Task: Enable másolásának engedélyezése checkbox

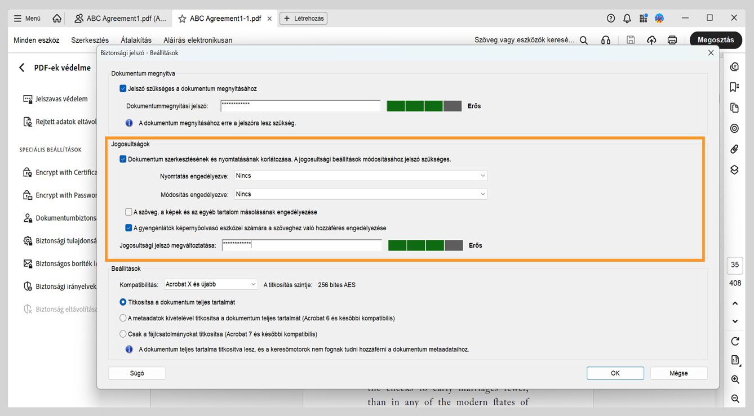Action: pos(128,212)
